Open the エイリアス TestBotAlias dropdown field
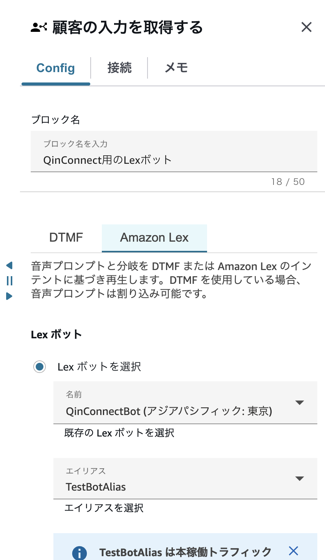Screen dimensions: 325x560 (177, 479)
